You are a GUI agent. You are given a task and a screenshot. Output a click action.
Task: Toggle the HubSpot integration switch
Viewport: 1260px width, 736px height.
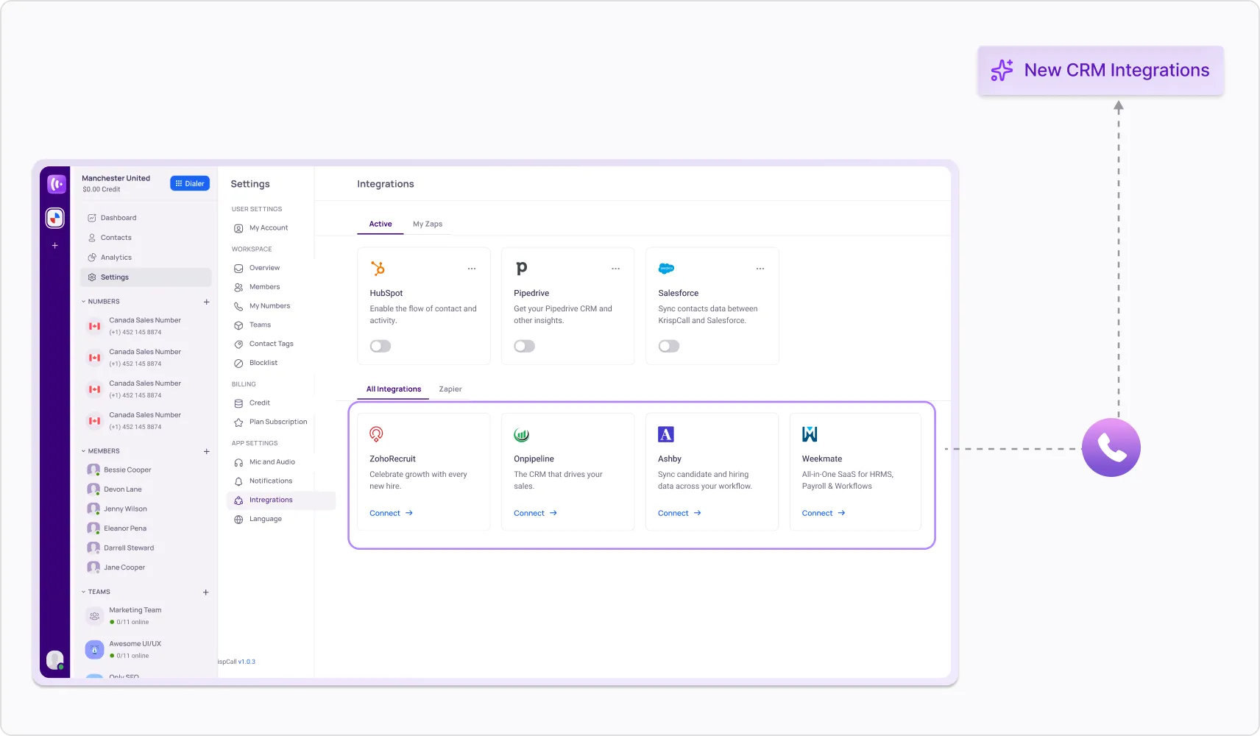(381, 346)
